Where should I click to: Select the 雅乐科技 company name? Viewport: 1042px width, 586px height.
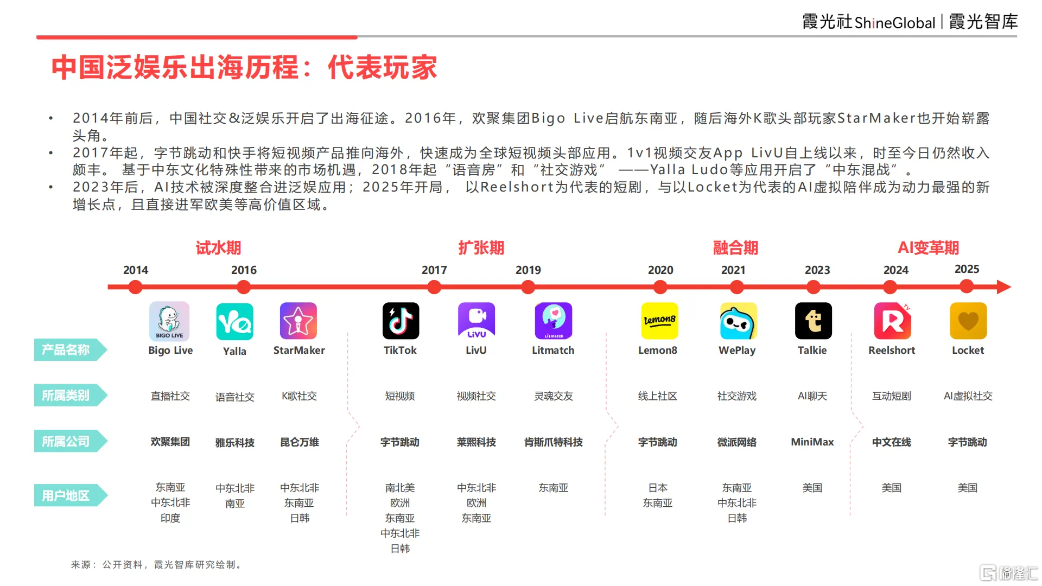tap(235, 443)
